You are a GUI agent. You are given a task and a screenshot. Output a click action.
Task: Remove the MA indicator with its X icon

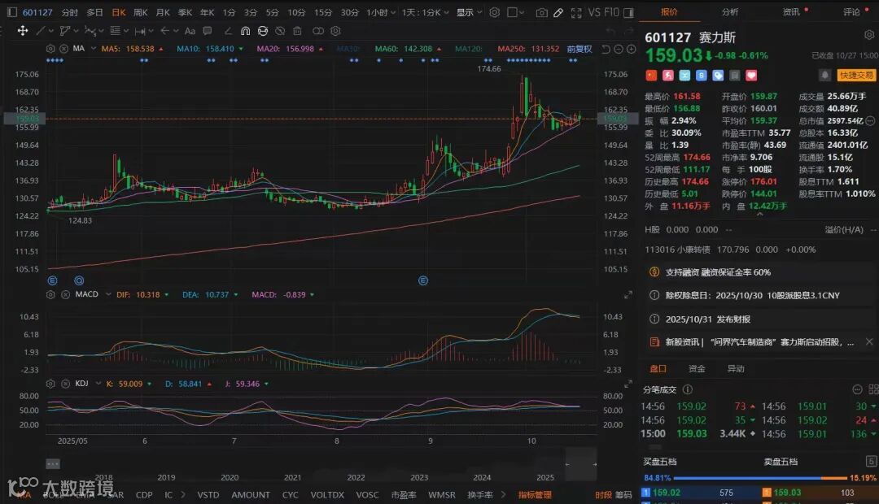64,49
